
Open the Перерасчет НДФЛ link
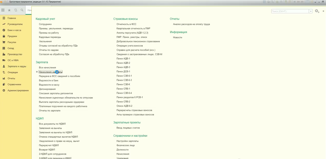tap(49, 145)
